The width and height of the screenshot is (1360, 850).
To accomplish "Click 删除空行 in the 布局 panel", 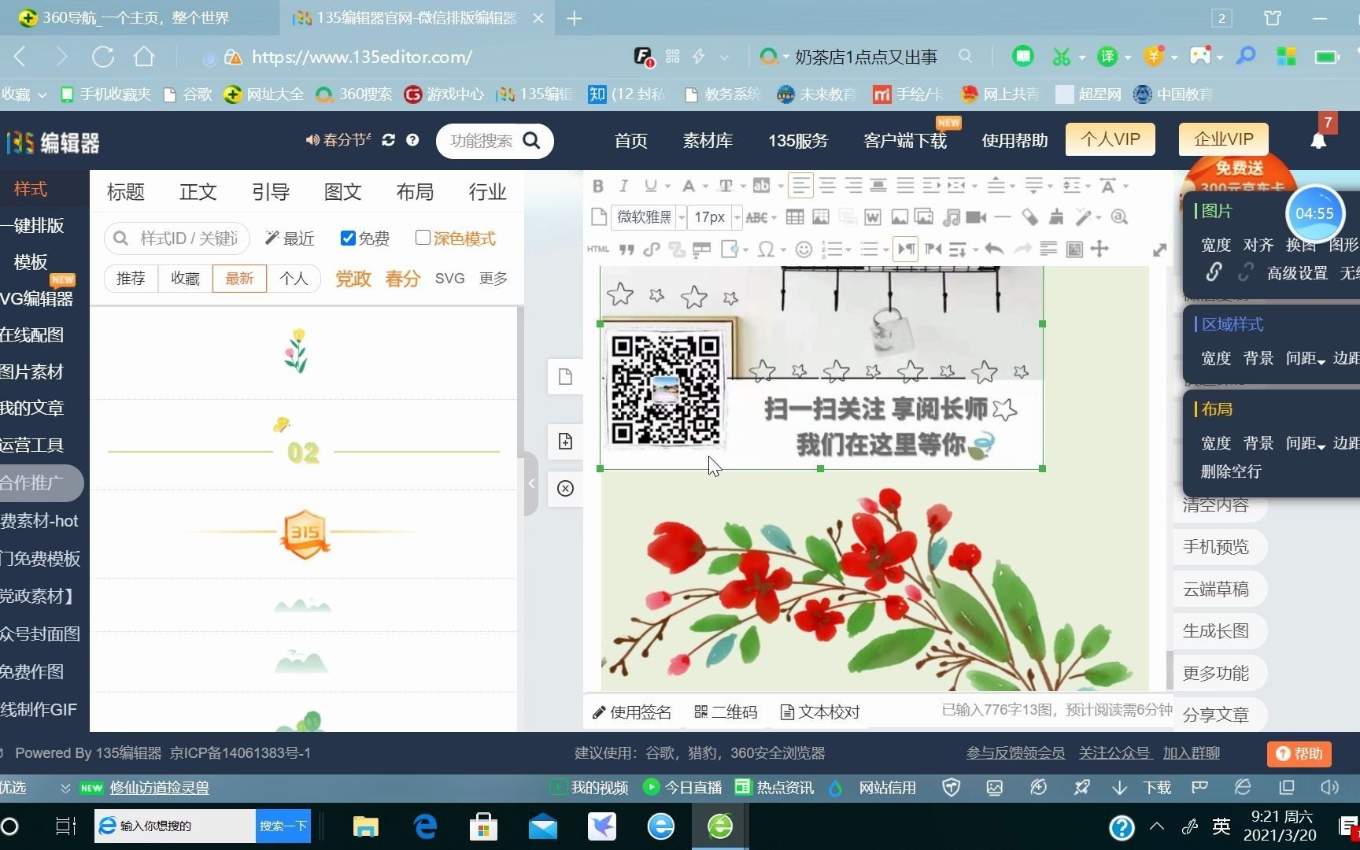I will (x=1231, y=471).
